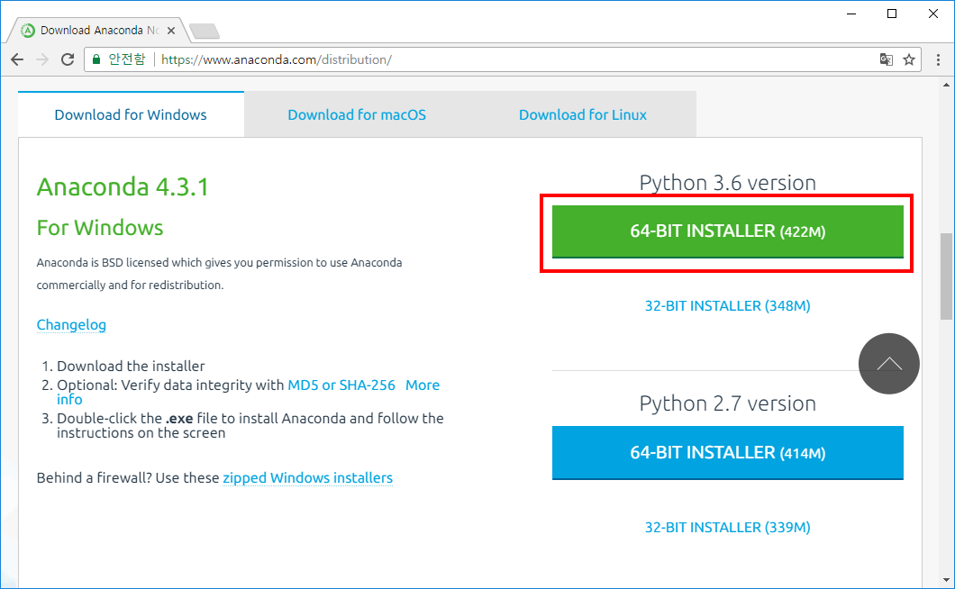Click the More info link

tap(423, 385)
